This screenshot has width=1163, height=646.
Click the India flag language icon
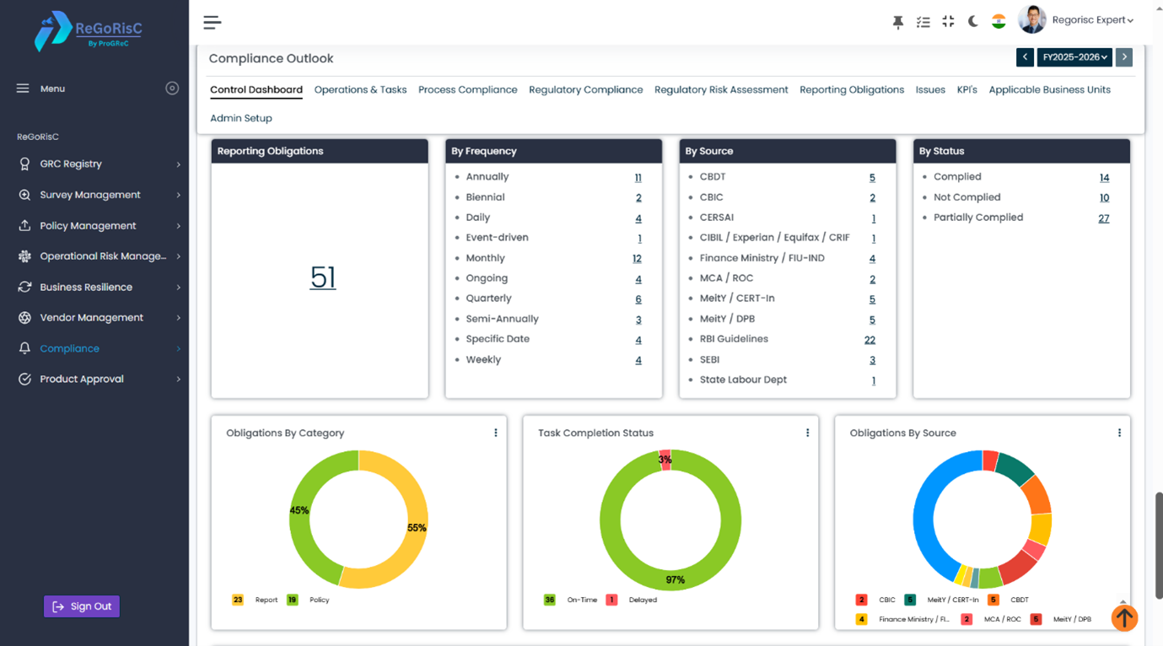click(x=999, y=22)
